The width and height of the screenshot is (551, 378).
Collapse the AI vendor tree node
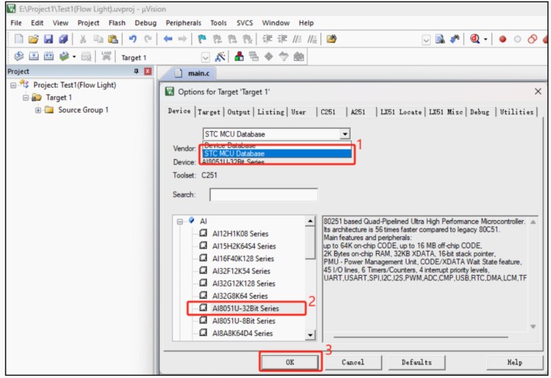180,221
